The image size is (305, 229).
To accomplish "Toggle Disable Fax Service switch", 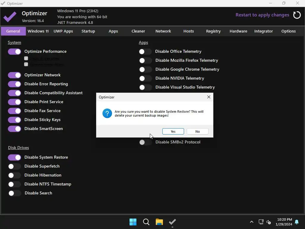I will pyautogui.click(x=14, y=111).
